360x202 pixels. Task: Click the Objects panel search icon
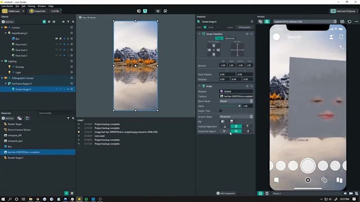click(73, 22)
